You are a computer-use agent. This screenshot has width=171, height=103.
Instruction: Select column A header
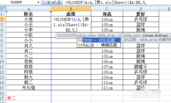(29, 9)
